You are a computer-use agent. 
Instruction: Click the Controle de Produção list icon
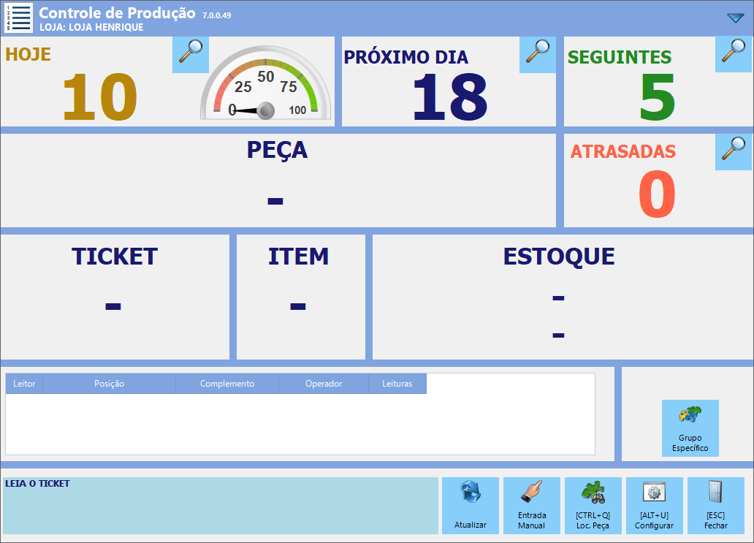tap(18, 18)
